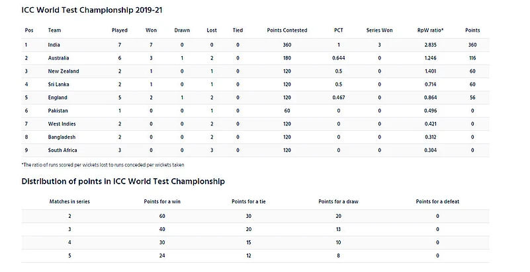Click the Pos column header
This screenshot has width=530, height=272.
click(x=29, y=30)
